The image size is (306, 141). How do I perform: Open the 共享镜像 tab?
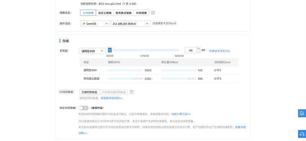tap(141, 13)
